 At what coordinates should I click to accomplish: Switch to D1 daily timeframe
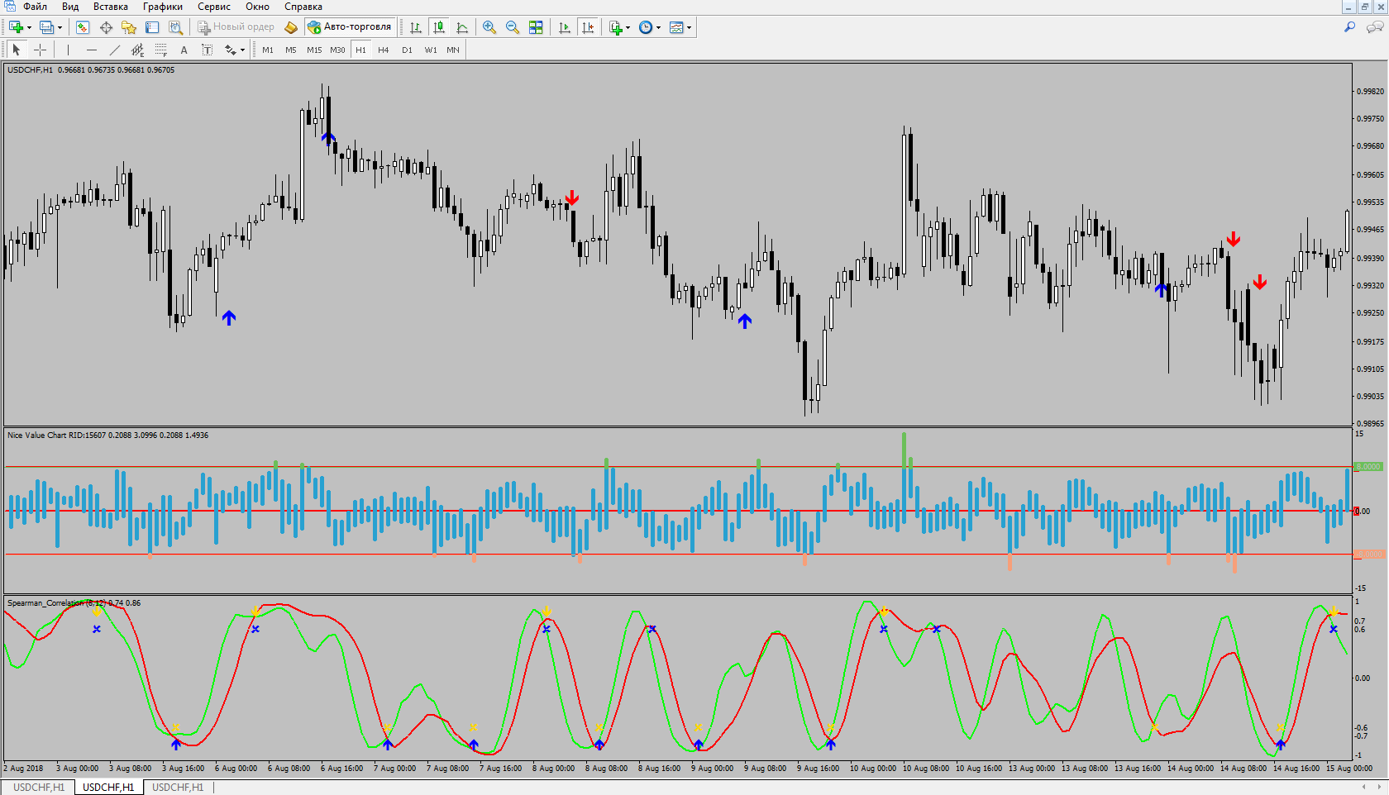click(x=407, y=50)
